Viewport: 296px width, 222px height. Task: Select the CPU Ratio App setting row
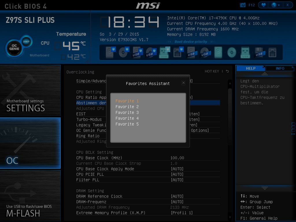148,97
